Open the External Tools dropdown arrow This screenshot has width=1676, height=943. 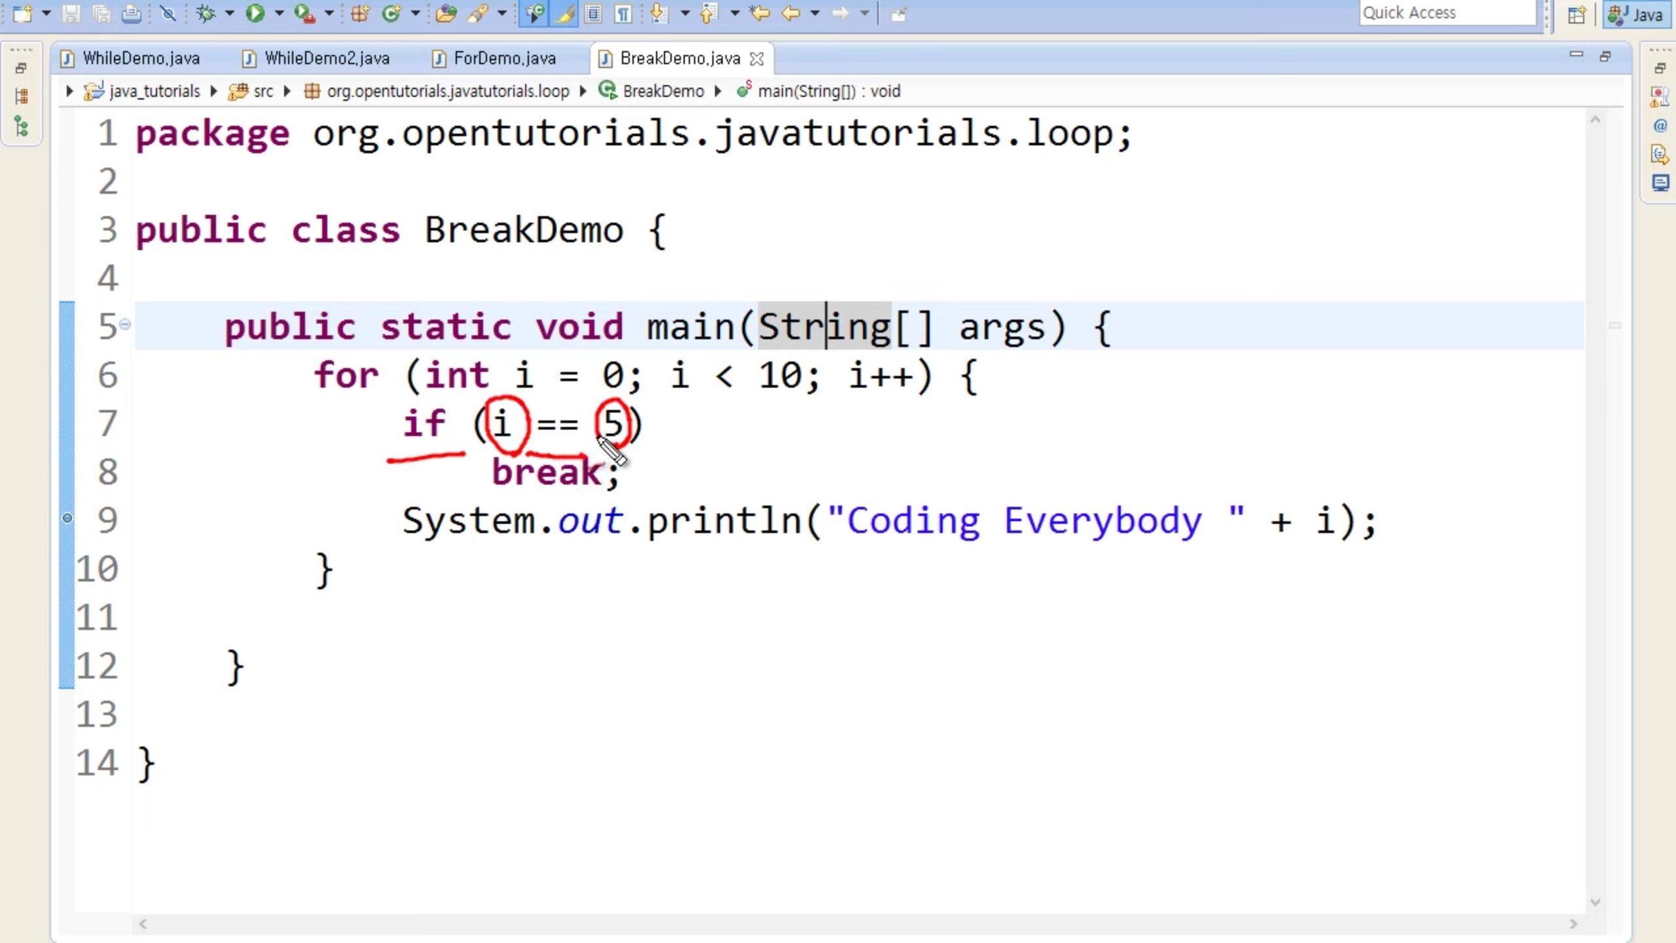click(329, 13)
